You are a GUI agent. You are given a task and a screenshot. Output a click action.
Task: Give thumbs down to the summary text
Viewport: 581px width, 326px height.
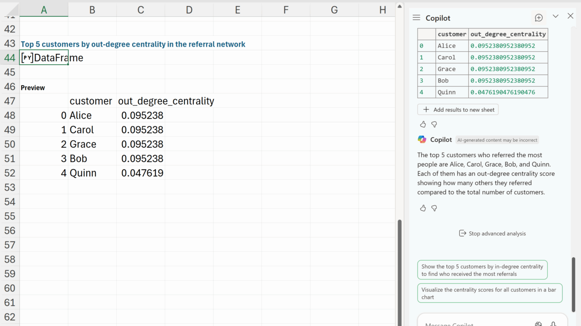click(434, 208)
